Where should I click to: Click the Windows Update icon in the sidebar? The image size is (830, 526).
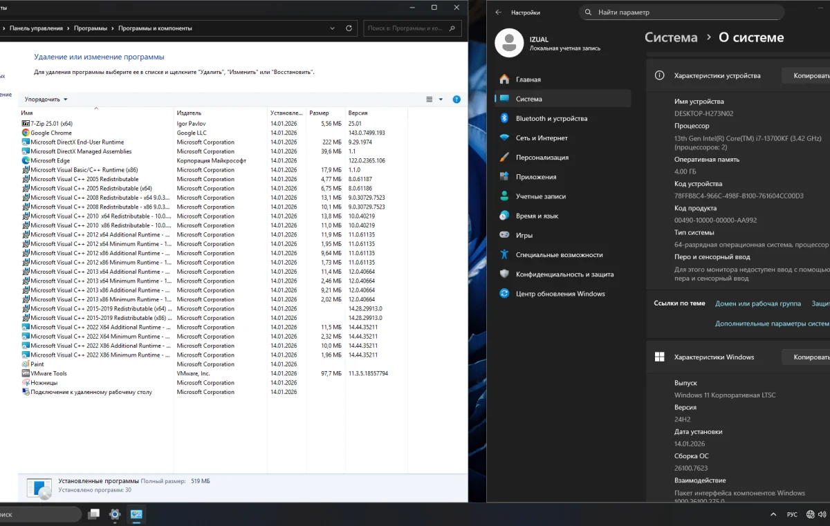504,294
